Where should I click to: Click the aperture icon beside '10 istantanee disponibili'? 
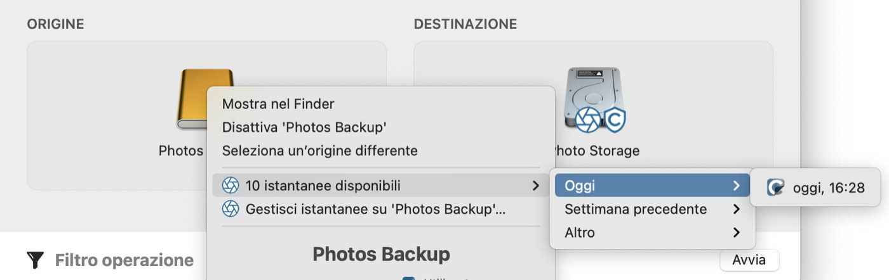coord(230,186)
